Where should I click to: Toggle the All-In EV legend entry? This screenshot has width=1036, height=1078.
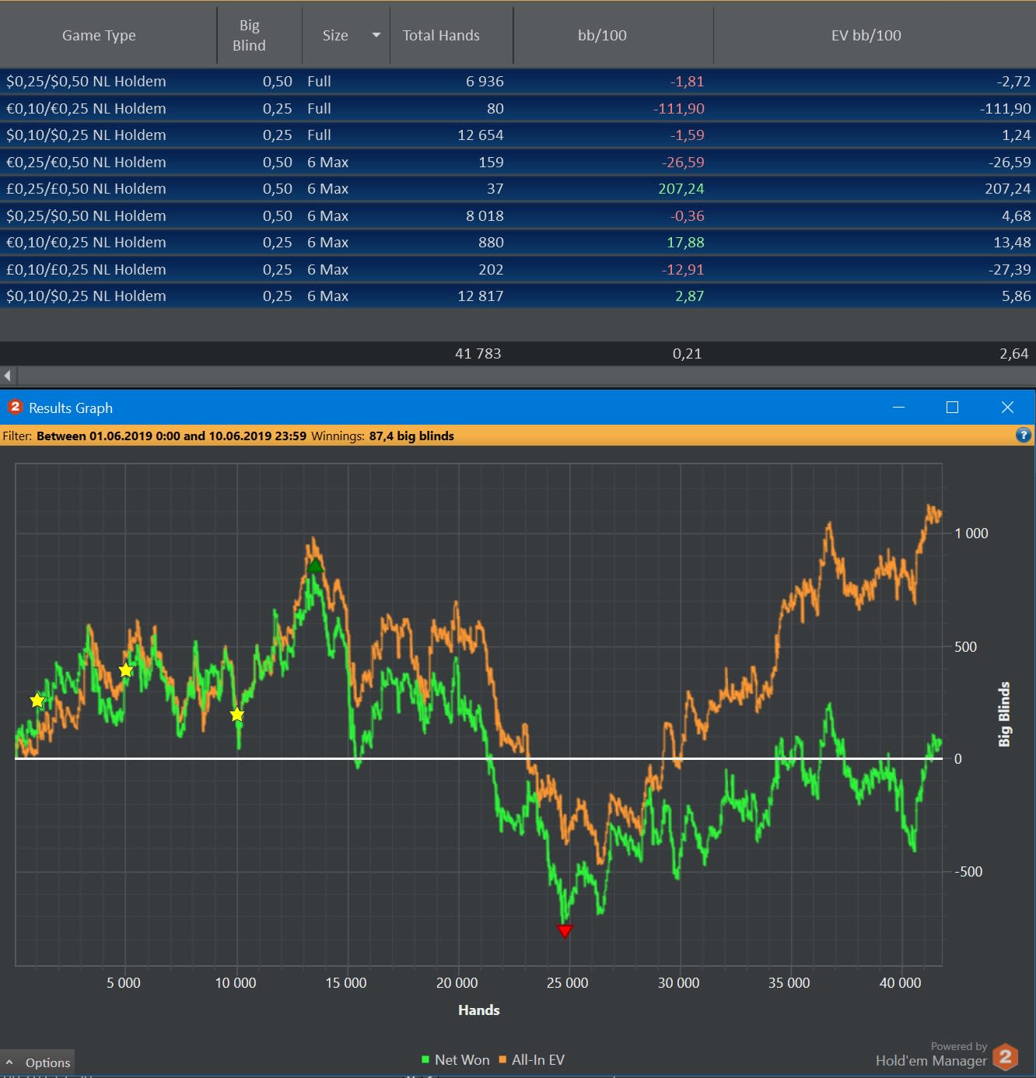[x=532, y=1059]
